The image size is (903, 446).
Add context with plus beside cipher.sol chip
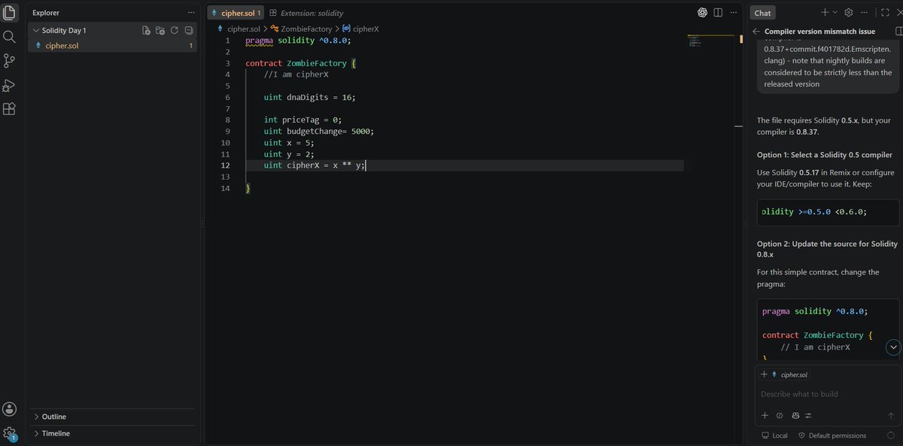[765, 374]
